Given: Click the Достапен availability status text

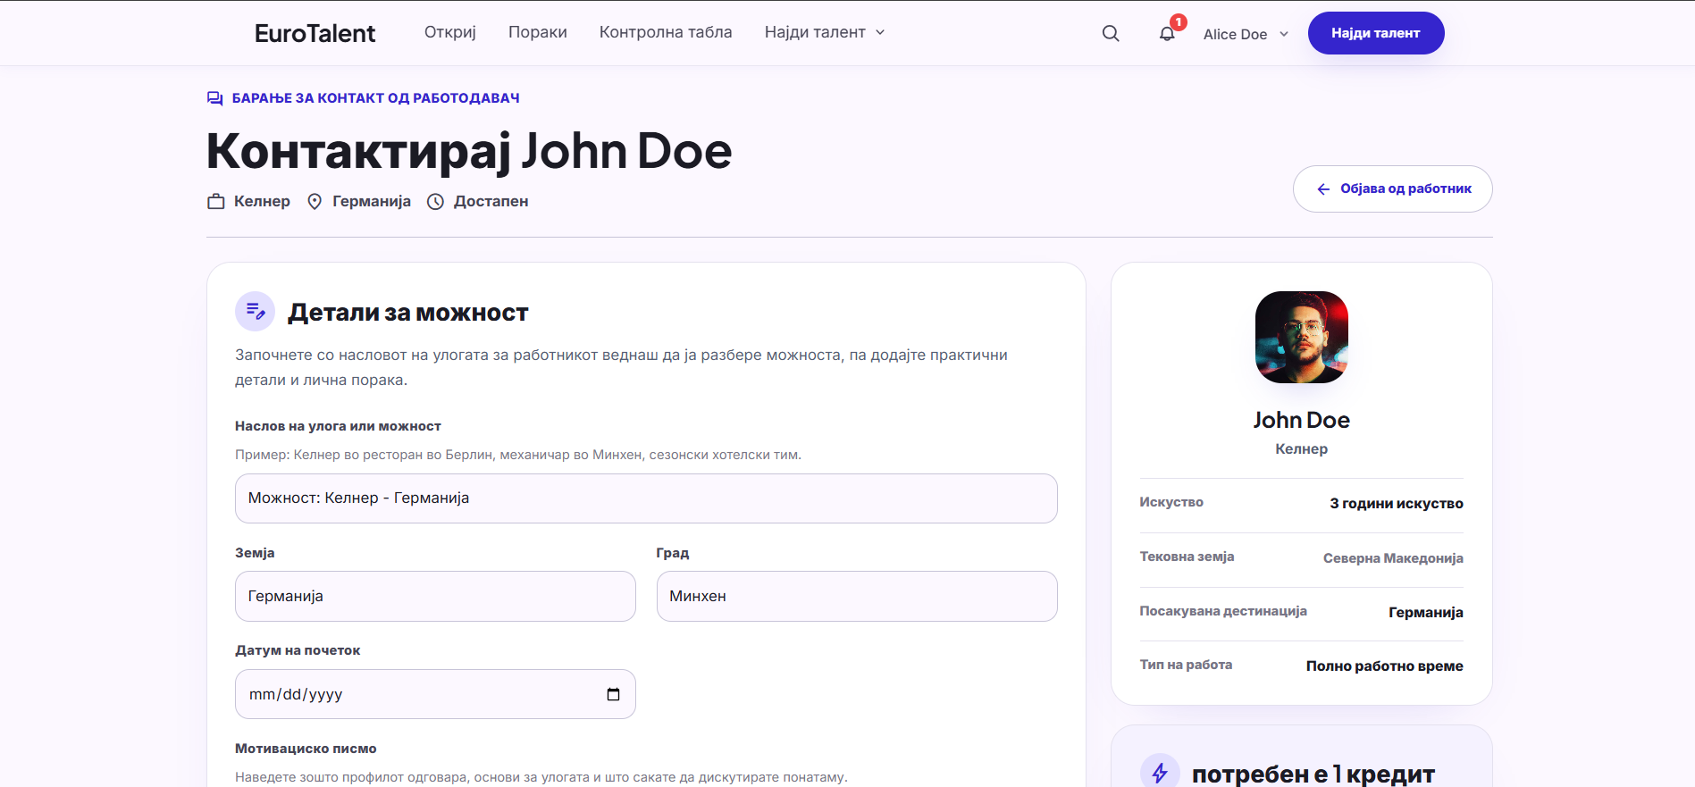Looking at the screenshot, I should point(491,202).
